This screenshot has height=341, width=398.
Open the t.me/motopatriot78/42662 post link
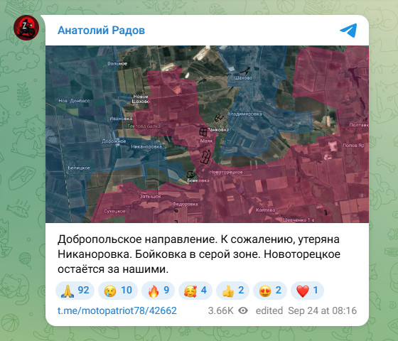[117, 310]
